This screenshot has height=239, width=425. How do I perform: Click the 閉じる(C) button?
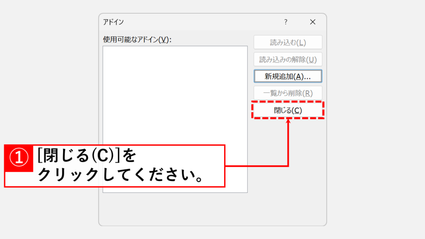(288, 110)
